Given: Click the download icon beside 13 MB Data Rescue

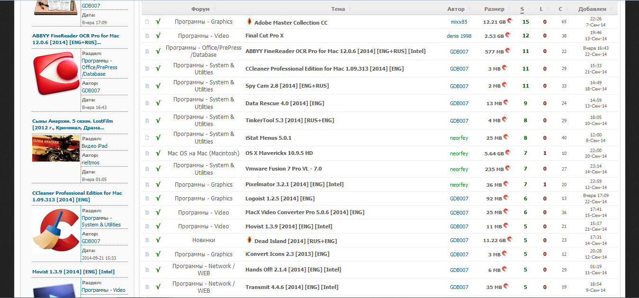Looking at the screenshot, I should [x=506, y=103].
